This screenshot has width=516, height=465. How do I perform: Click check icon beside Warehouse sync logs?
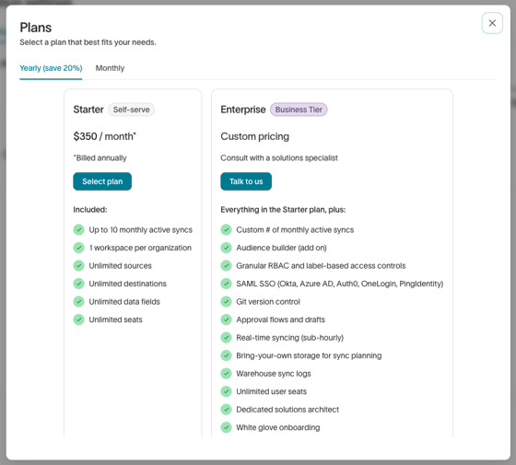(226, 373)
